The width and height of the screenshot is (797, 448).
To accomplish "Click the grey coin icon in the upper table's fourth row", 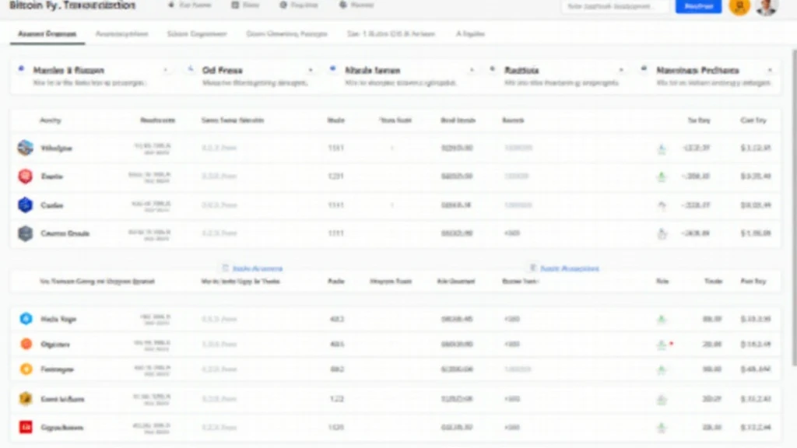I will (26, 233).
